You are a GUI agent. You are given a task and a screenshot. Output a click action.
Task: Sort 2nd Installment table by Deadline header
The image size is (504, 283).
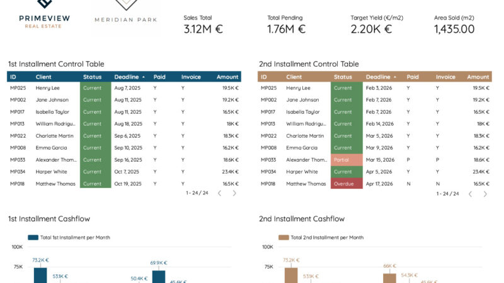378,77
